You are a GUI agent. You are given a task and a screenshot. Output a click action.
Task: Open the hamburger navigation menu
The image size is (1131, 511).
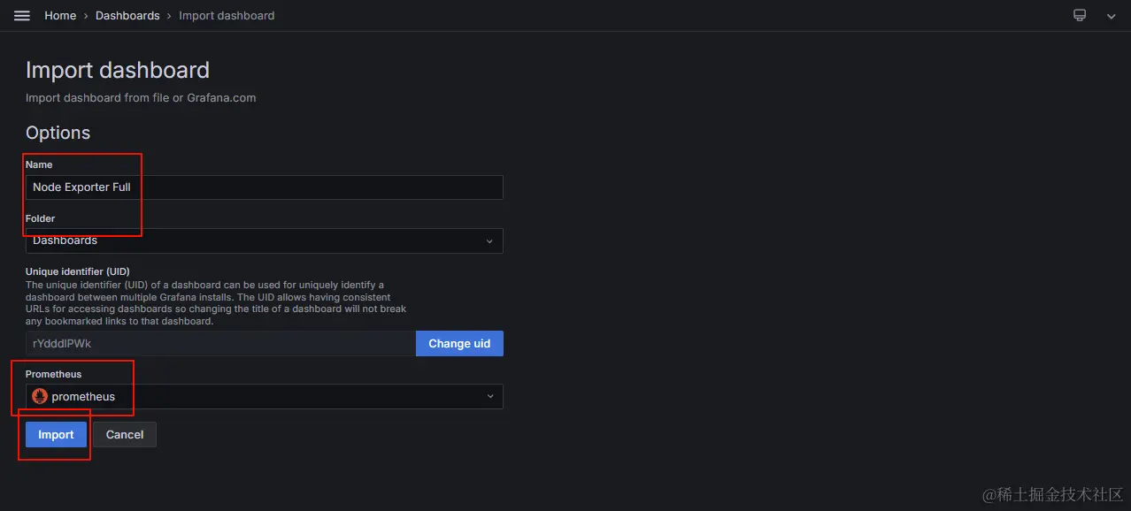22,16
